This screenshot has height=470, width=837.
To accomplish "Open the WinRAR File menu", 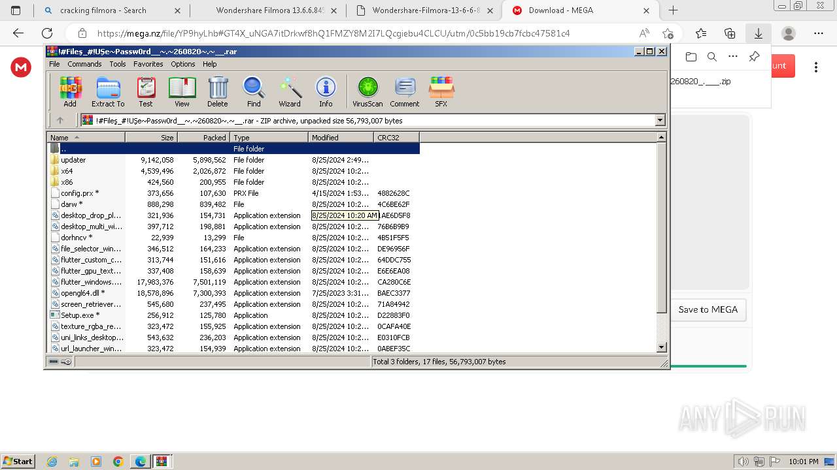I will coord(54,64).
